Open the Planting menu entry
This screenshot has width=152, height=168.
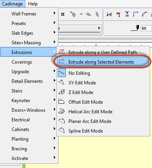(29, 139)
